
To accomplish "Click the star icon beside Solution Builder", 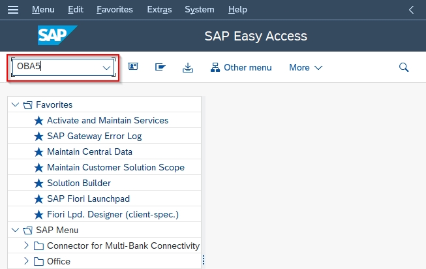I will pyautogui.click(x=38, y=183).
